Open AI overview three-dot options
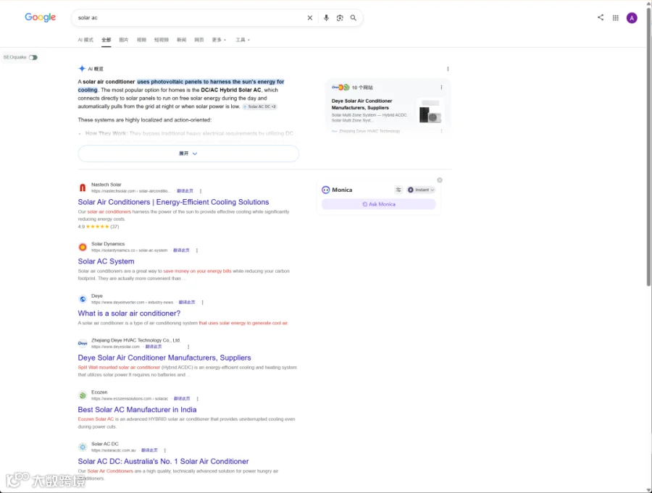 448,69
